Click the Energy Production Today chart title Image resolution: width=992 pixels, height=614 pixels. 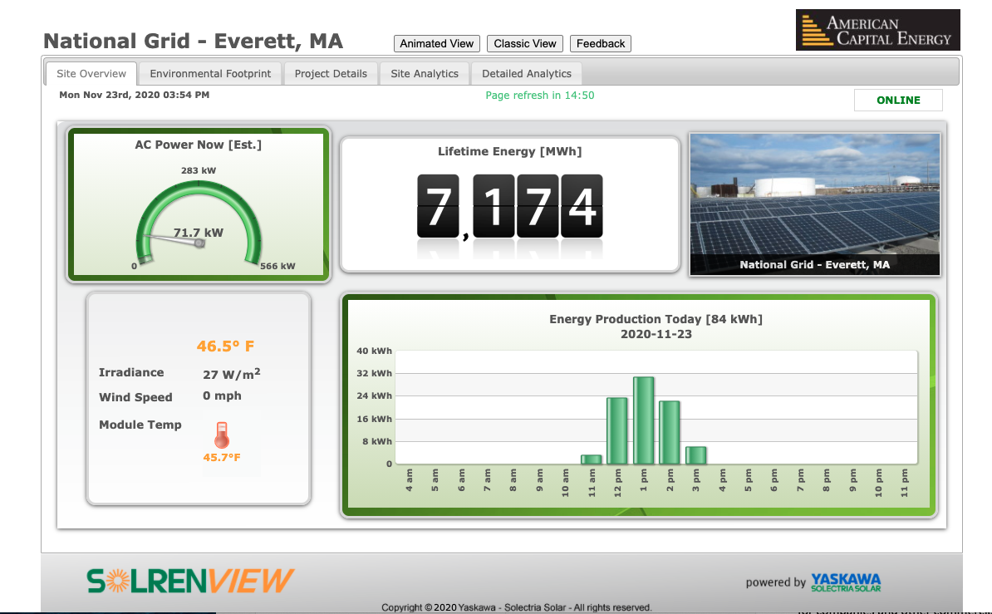coord(656,319)
